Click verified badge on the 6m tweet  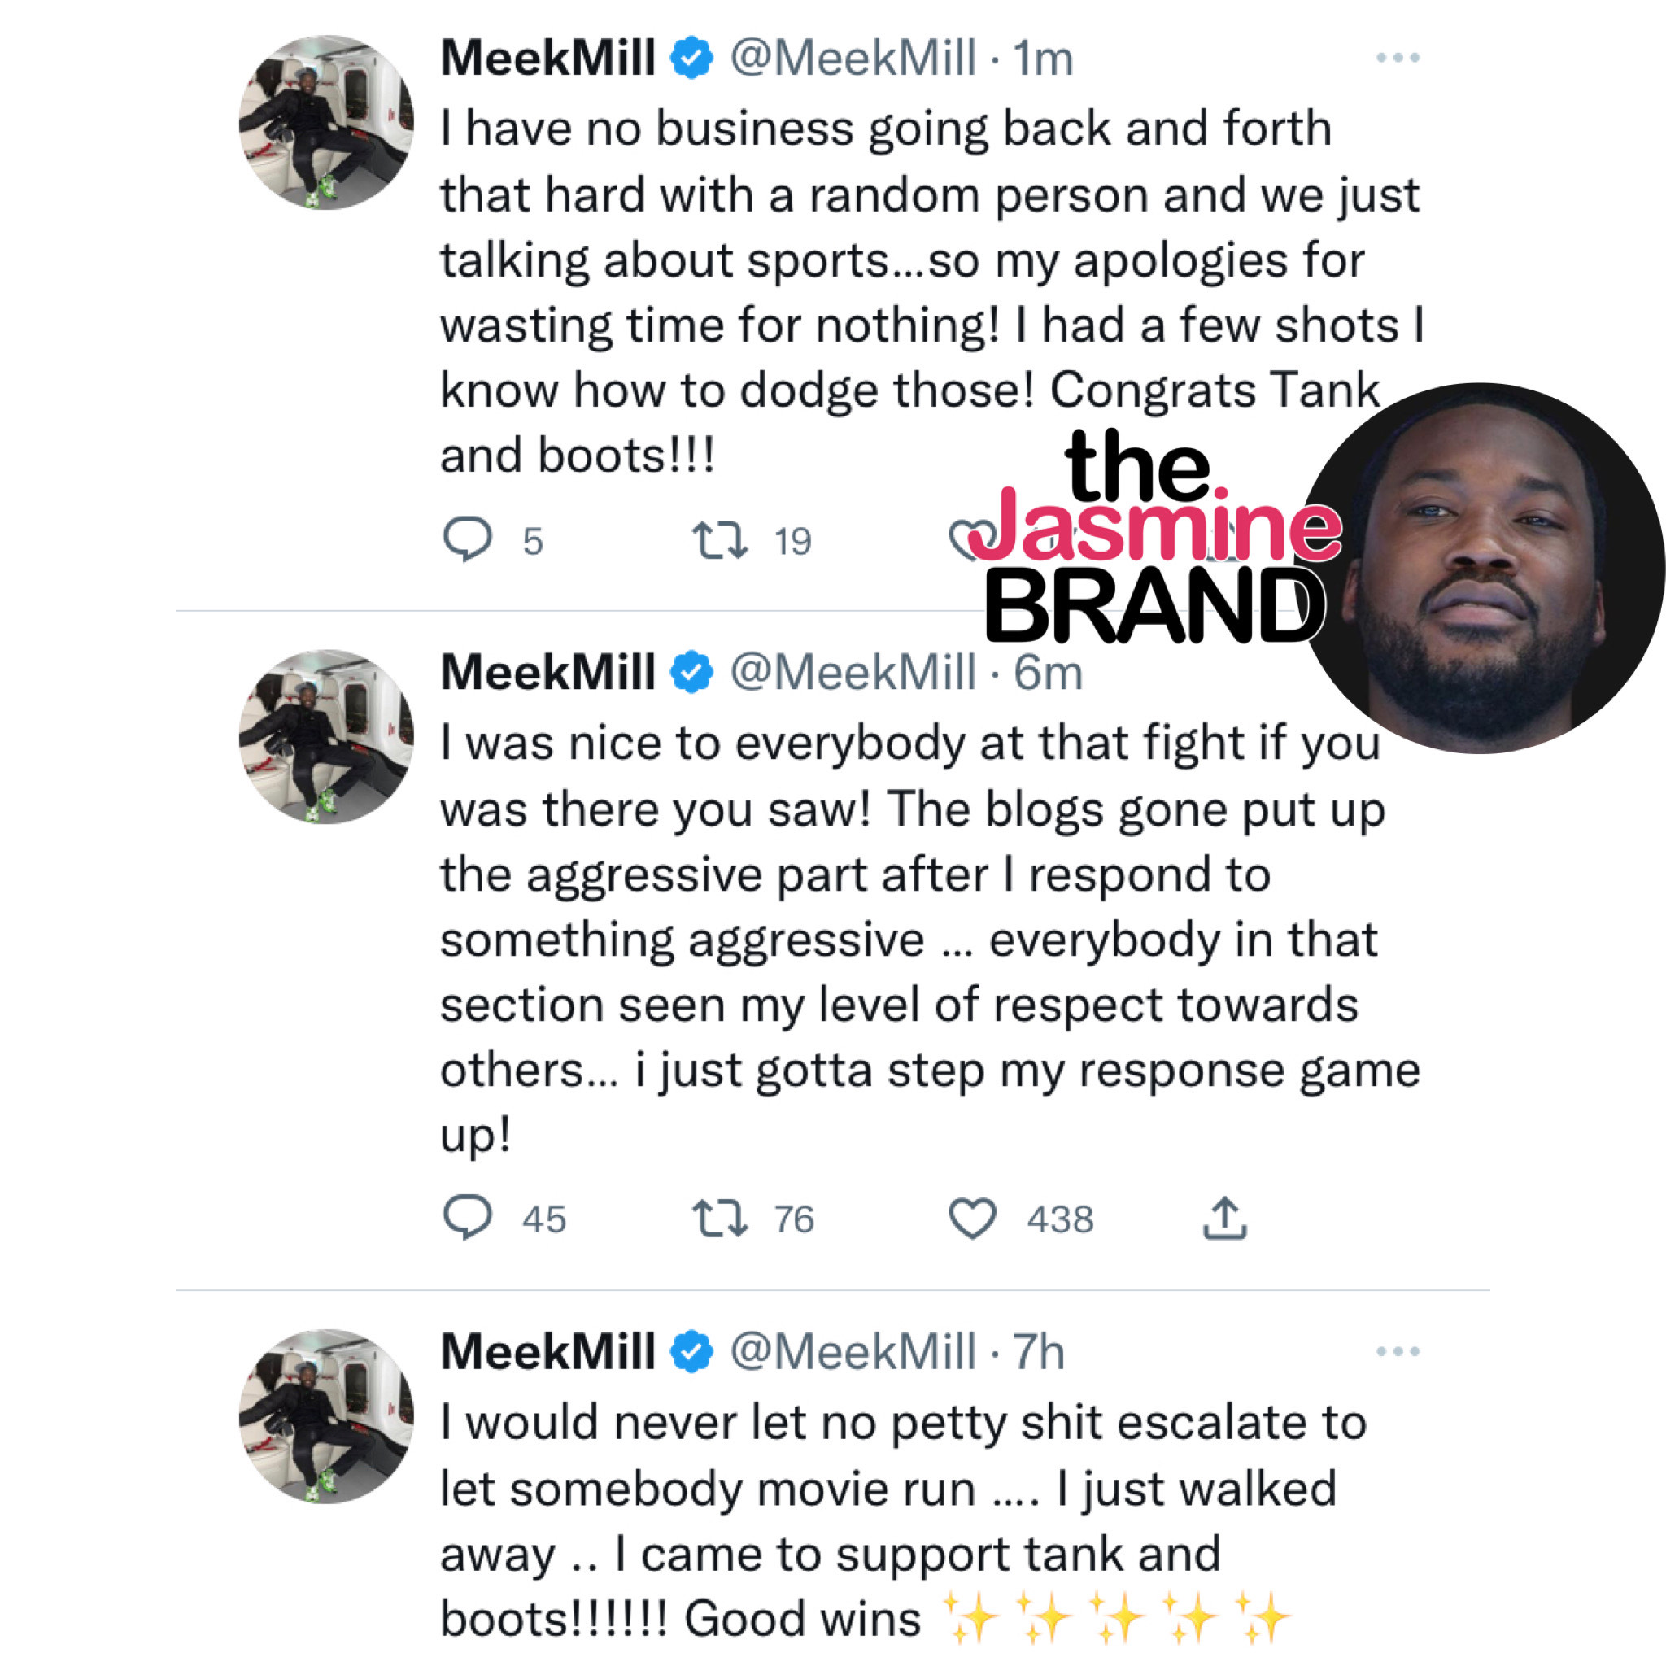pos(691,673)
